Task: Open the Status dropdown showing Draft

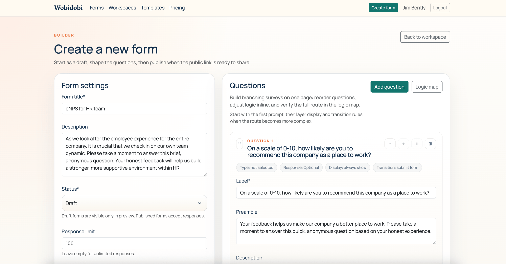Action: tap(134, 203)
